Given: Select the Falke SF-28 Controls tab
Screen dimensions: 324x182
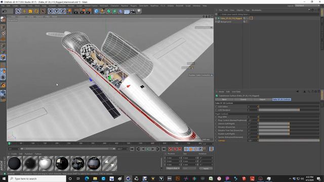Looking at the screenshot, I should click(281, 100).
